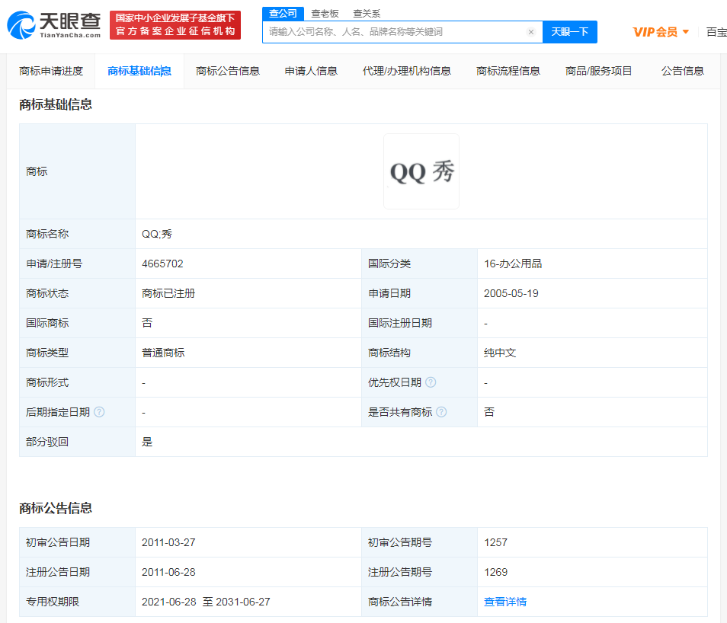Select the 查公司 search tab
Viewport: 727px width, 623px height.
tap(283, 14)
